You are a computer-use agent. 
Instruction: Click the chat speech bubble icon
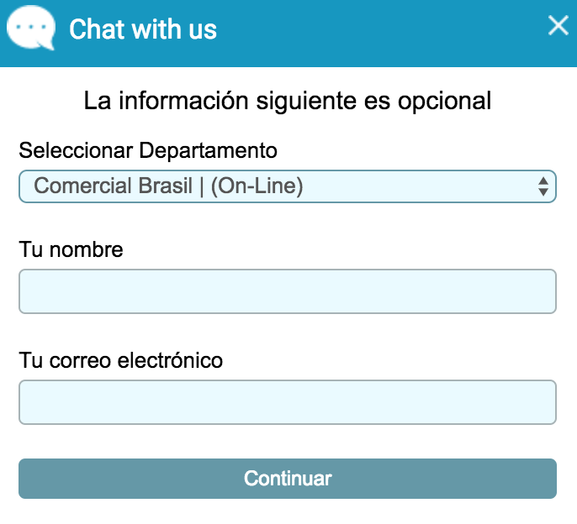tap(31, 28)
